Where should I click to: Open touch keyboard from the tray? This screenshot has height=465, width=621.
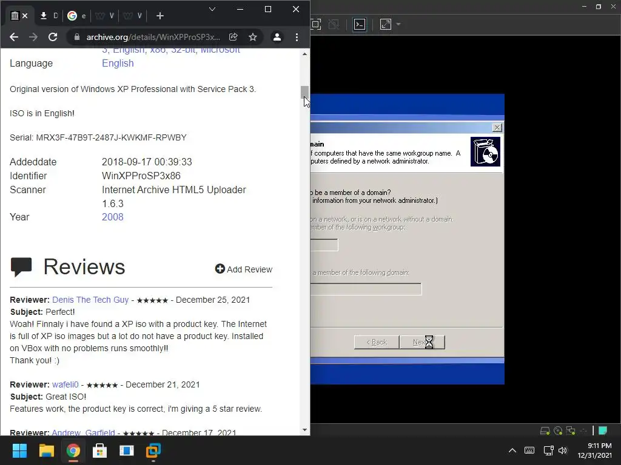click(529, 450)
